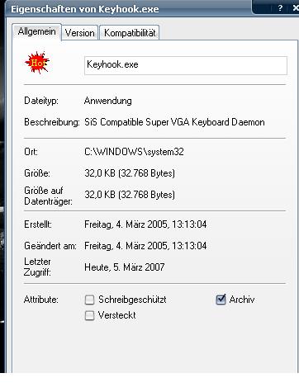The image size is (299, 392).
Task: Click the "Anwendung" file type value
Action: (x=108, y=101)
